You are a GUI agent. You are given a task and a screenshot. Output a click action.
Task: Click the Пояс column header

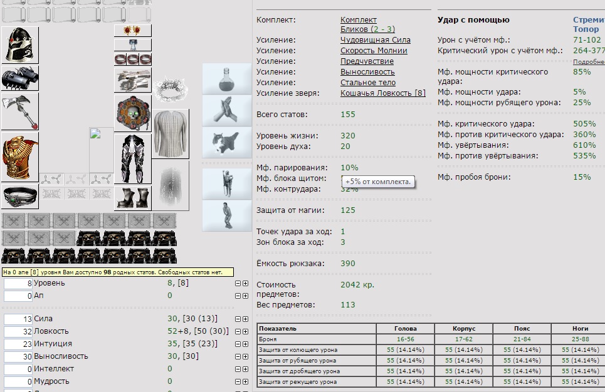pyautogui.click(x=522, y=328)
